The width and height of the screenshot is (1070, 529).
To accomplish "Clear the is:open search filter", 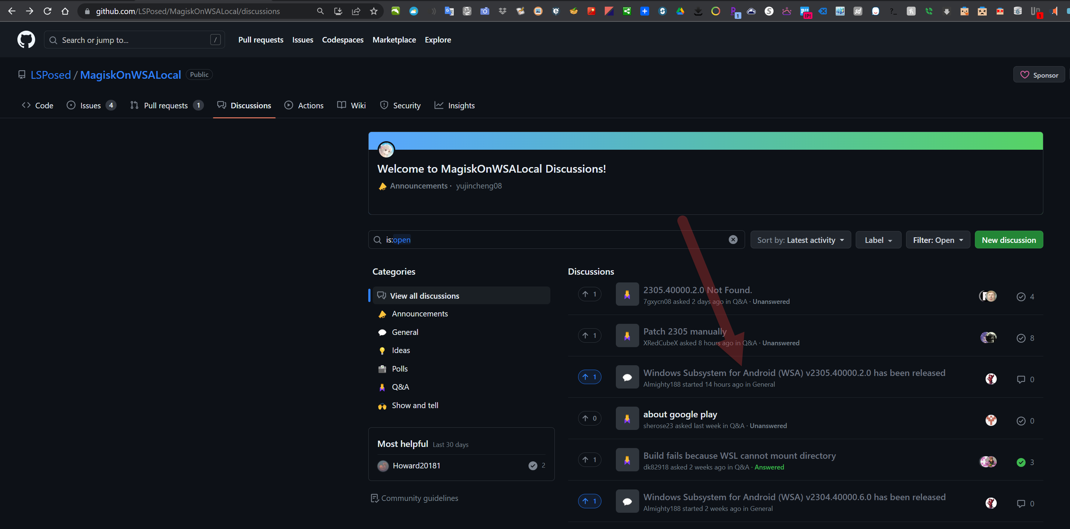I will (x=733, y=240).
